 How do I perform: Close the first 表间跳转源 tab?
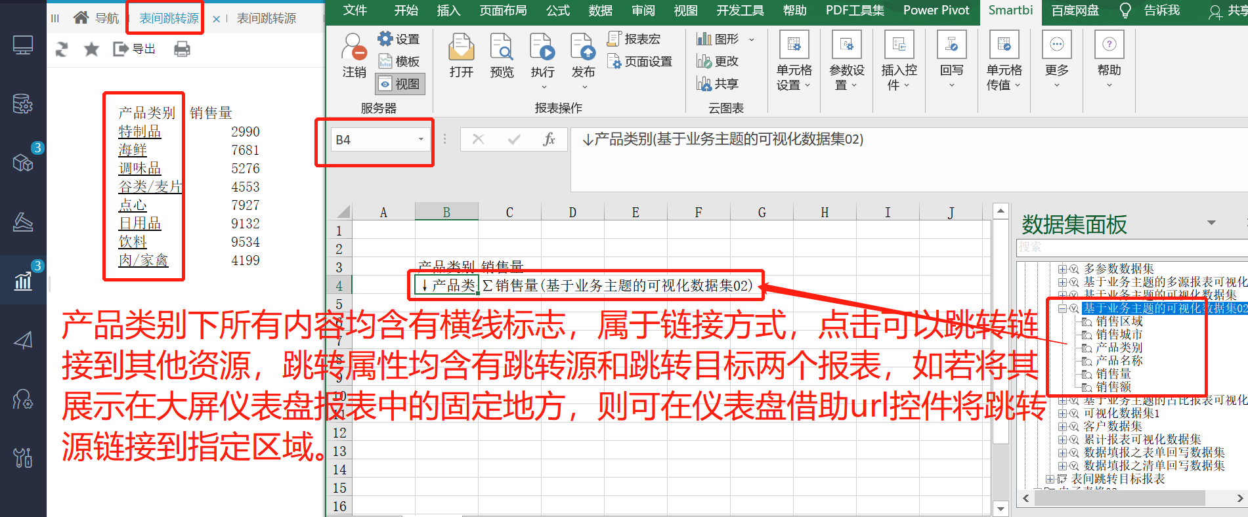click(x=216, y=19)
